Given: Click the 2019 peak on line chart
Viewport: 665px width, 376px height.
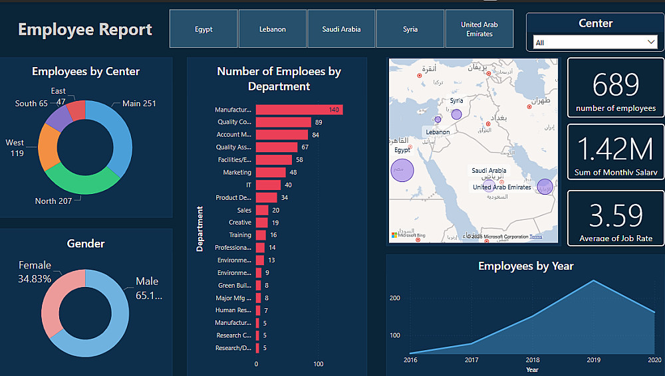Looking at the screenshot, I should tap(593, 280).
